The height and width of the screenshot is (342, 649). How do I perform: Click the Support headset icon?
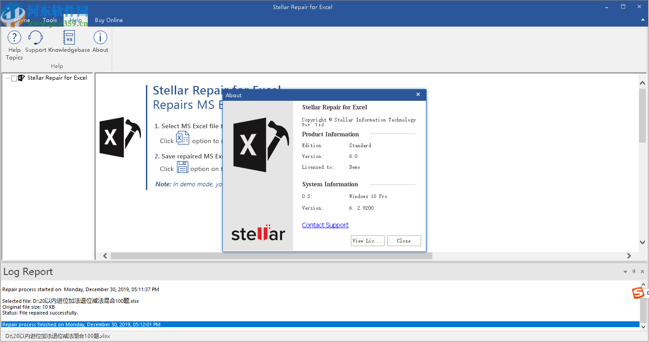point(36,38)
